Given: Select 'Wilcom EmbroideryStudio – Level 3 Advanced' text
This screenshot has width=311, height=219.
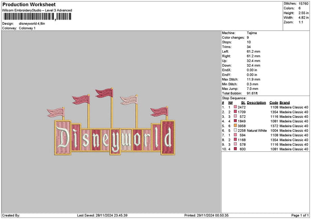Looking at the screenshot, I should click(x=37, y=10).
